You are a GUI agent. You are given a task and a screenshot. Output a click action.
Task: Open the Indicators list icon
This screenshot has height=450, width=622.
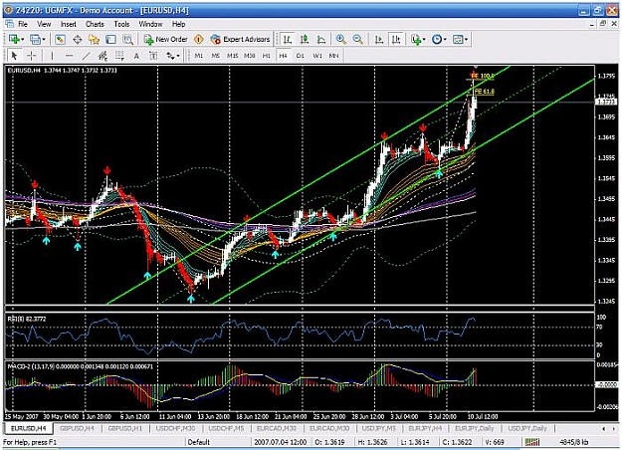[416, 39]
